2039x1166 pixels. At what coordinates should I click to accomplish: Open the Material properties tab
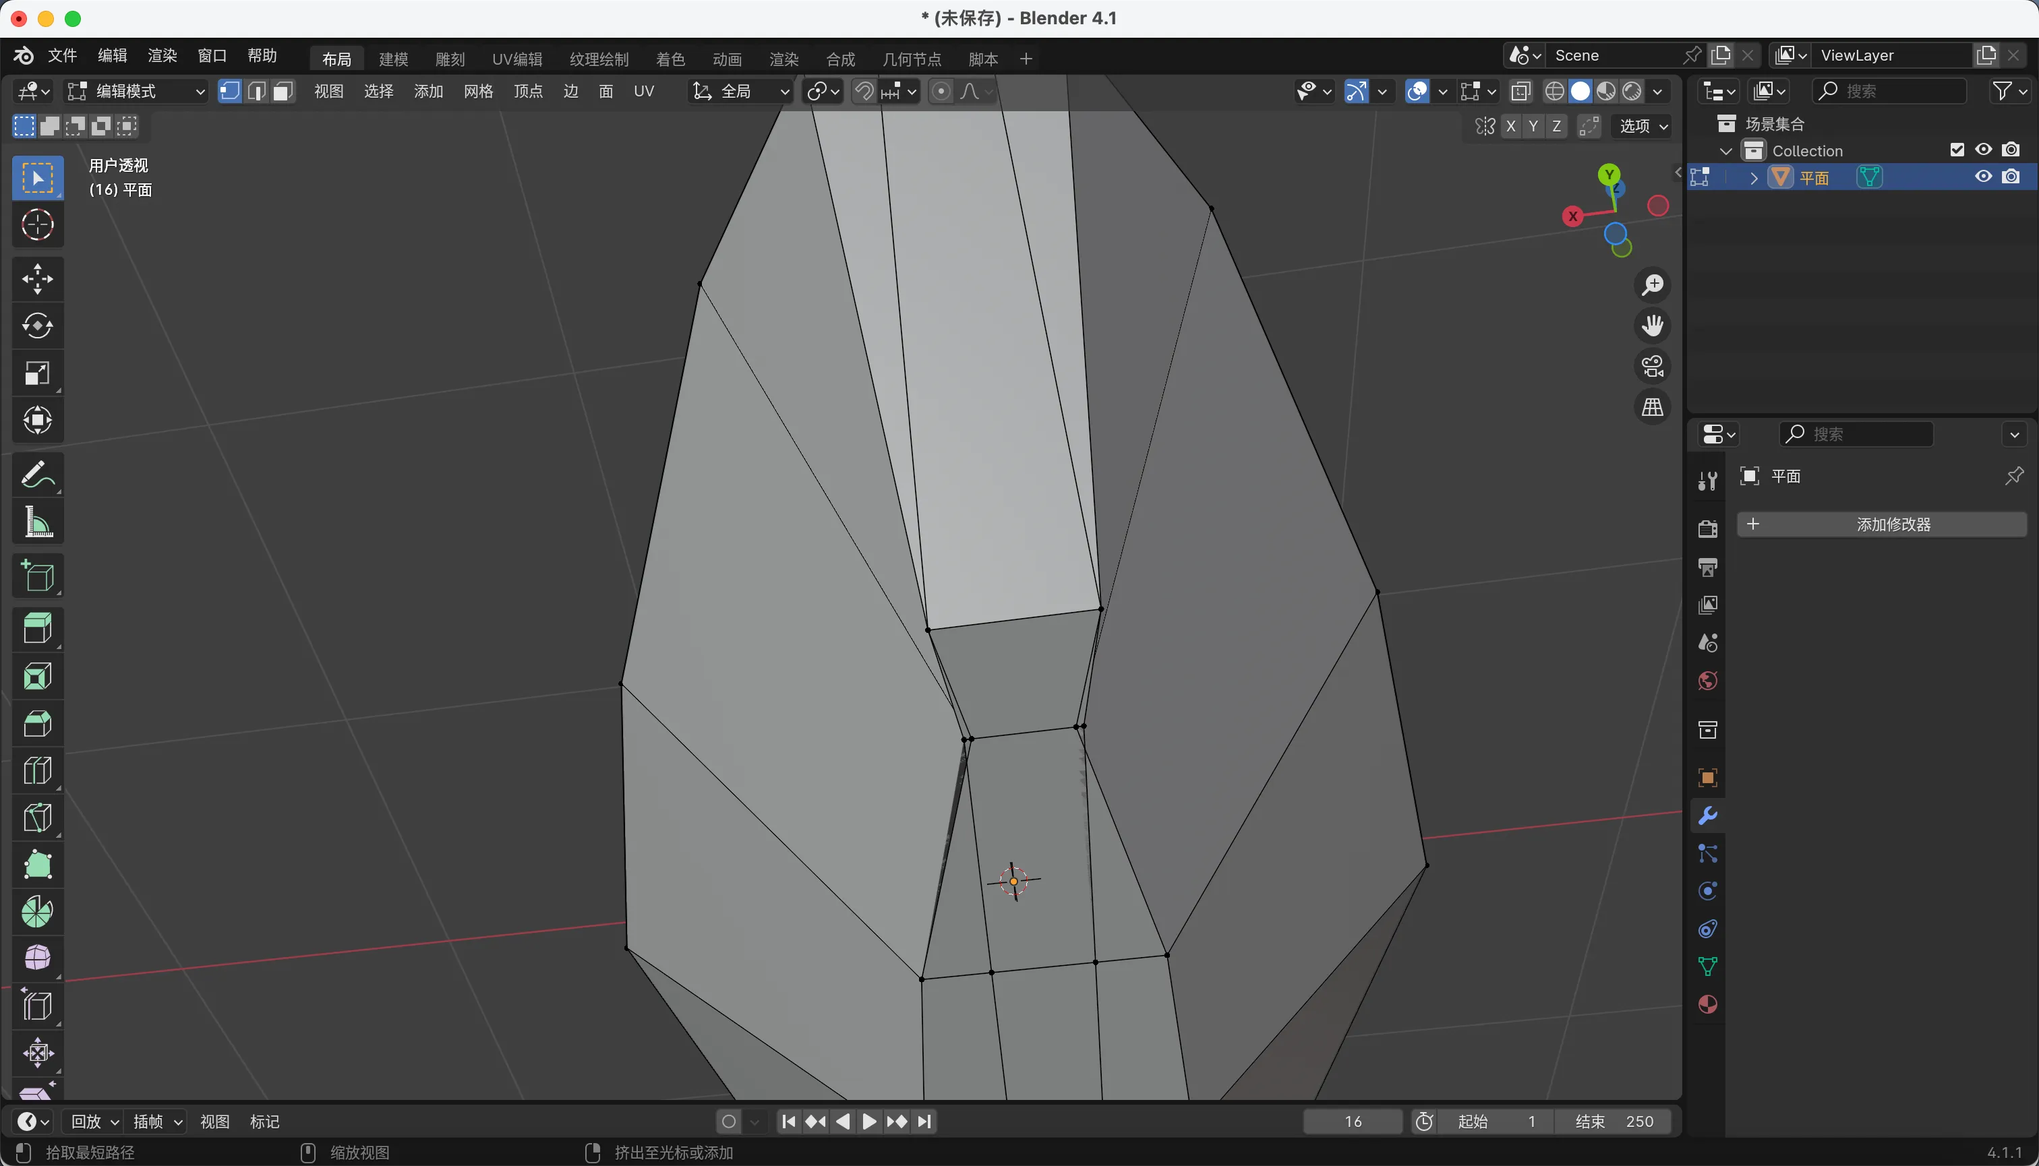[1707, 1004]
